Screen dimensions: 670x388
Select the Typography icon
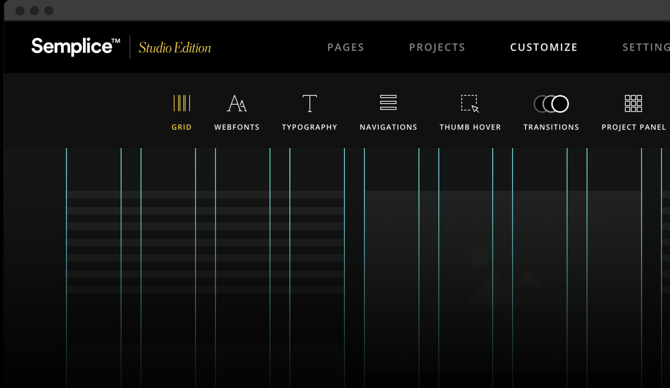309,103
